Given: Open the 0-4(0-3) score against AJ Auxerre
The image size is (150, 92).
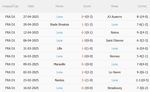Looking at the screenshot, I should point(87,17).
